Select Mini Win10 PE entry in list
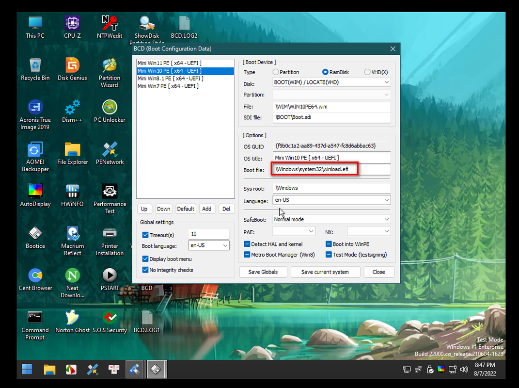This screenshot has height=388, width=519. coord(185,71)
